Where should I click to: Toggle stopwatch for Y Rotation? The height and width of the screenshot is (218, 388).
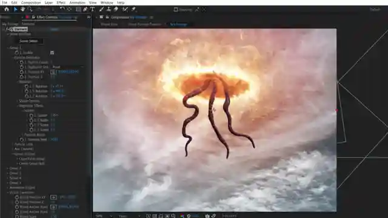pyautogui.click(x=27, y=91)
